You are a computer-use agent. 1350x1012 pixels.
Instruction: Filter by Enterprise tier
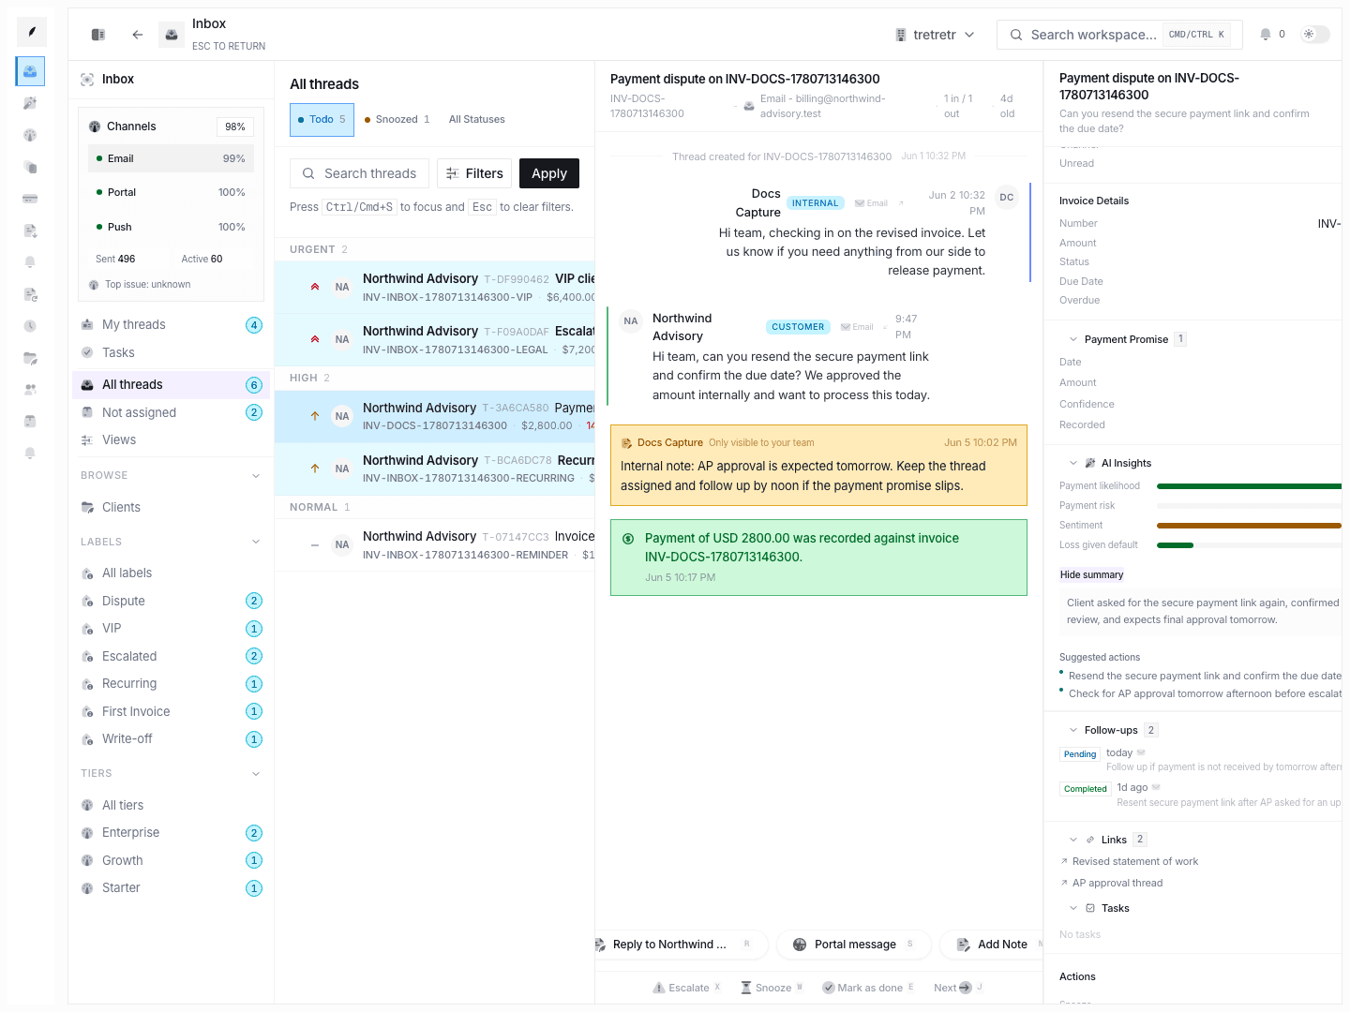pyautogui.click(x=171, y=832)
